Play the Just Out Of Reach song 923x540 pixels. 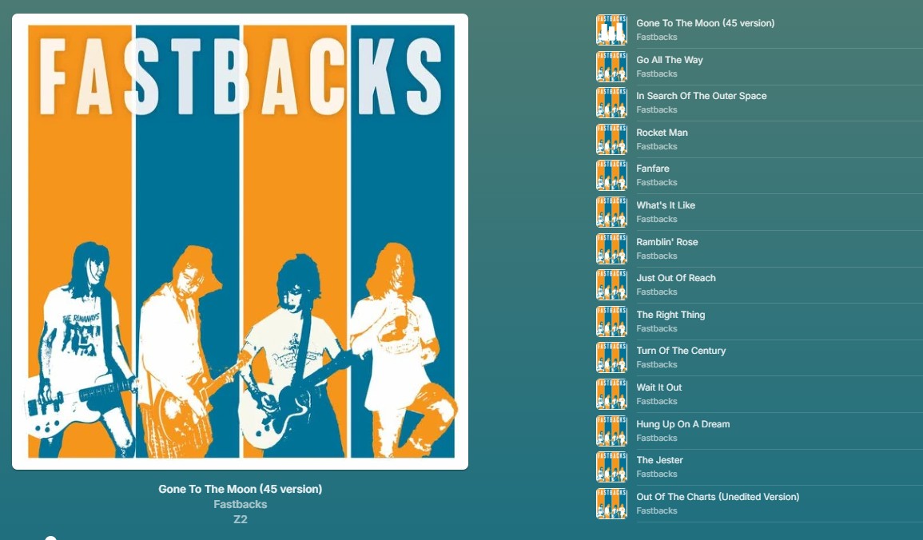point(759,284)
